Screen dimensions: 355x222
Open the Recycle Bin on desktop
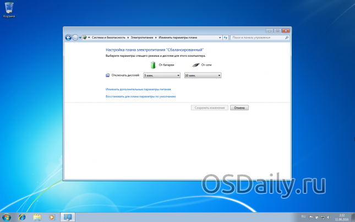[9, 9]
